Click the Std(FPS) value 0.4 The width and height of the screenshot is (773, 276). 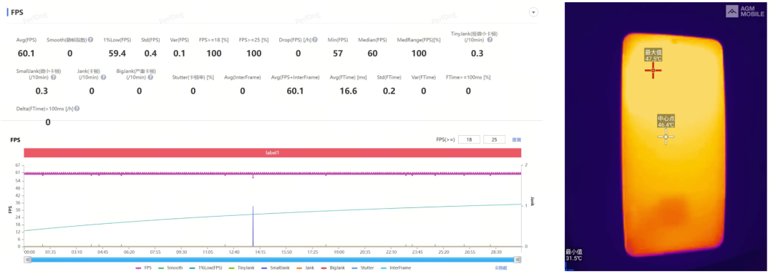click(150, 53)
